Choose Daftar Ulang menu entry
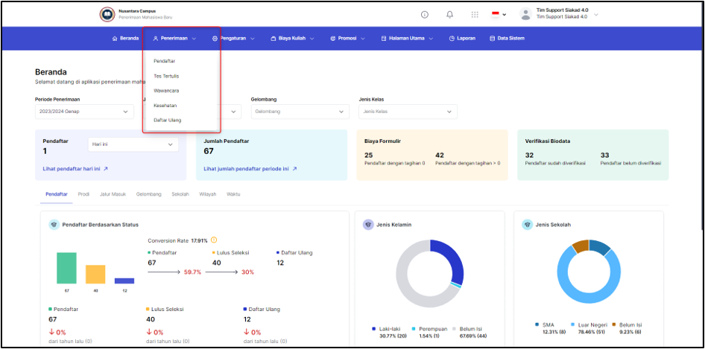Image resolution: width=705 pixels, height=349 pixels. tap(168, 120)
